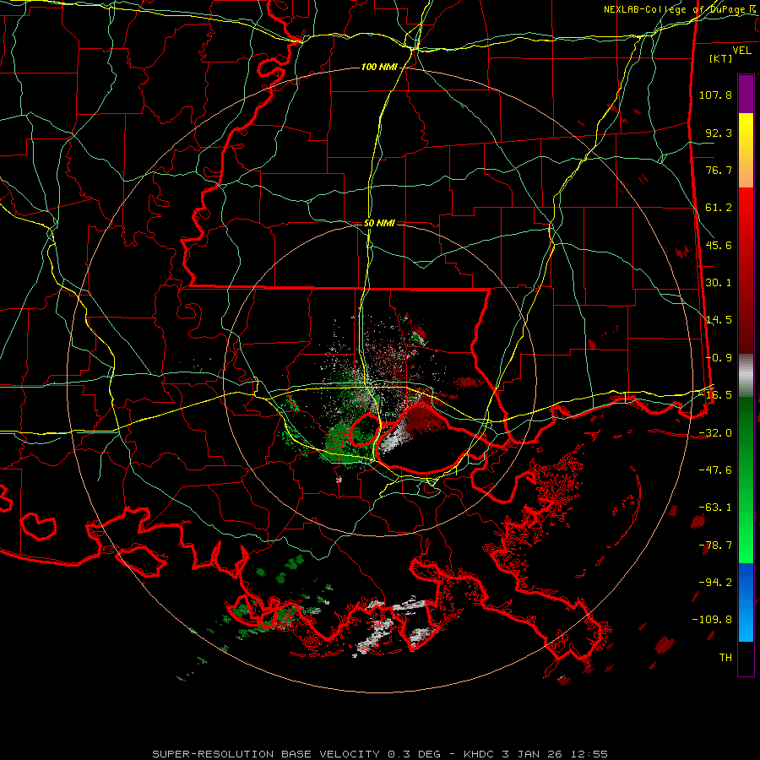Click the blue segment of the velocity color bar

coord(746,602)
